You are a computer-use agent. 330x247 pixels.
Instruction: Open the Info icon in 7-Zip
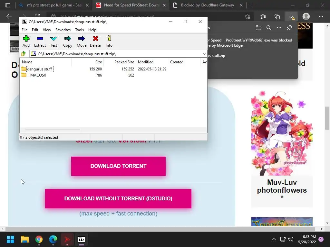coord(109,41)
